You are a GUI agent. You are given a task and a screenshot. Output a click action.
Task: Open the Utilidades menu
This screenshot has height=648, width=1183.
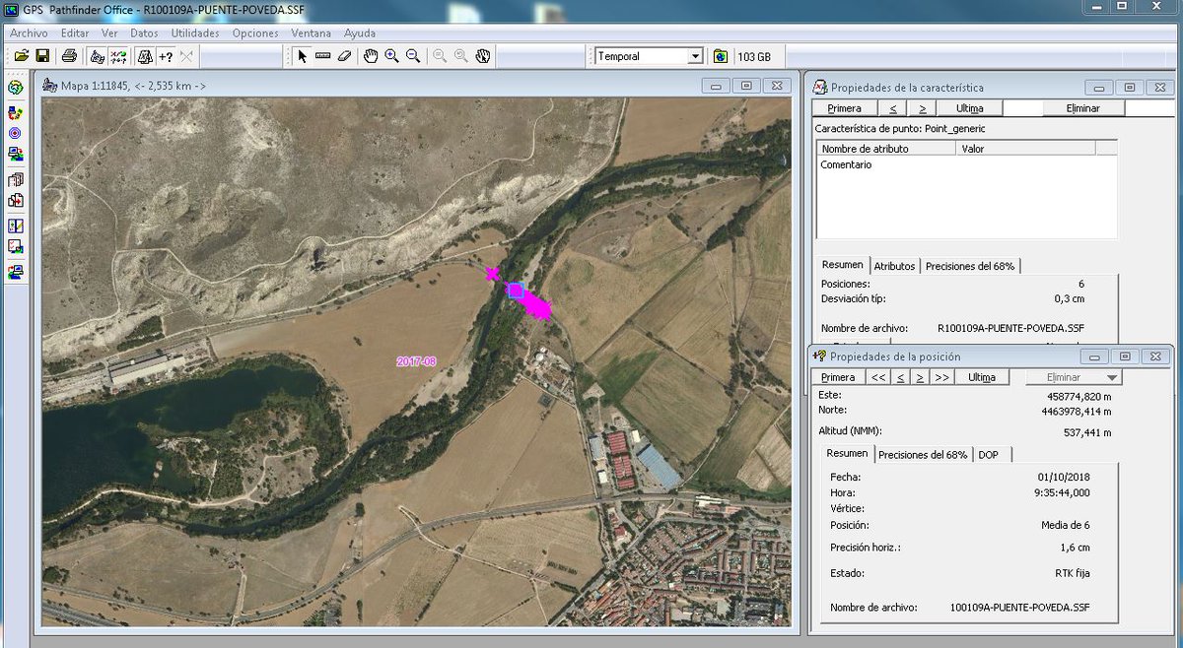[195, 32]
